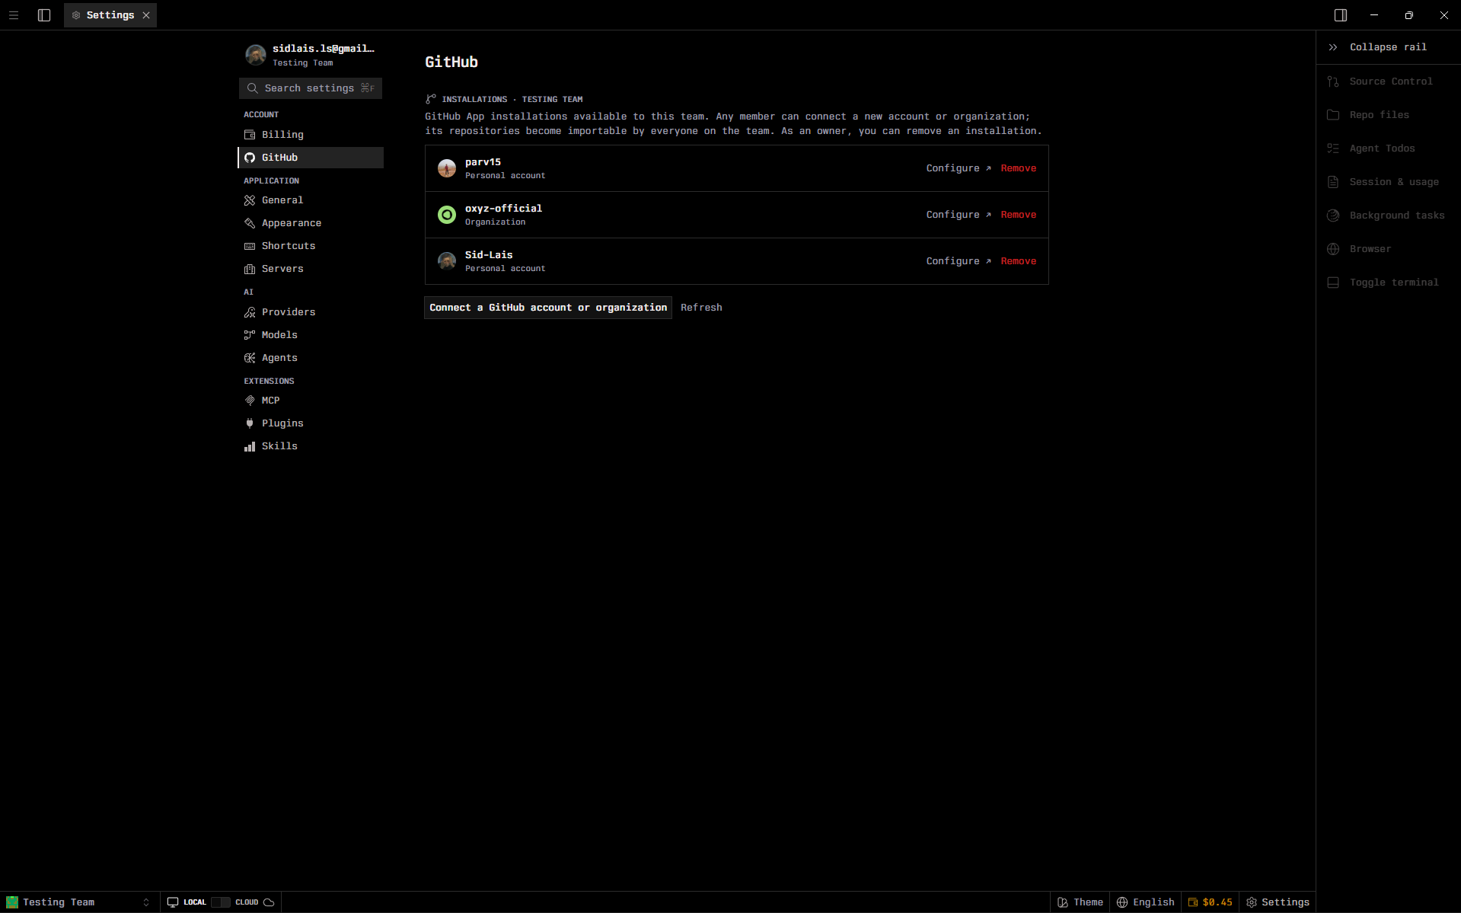Configure the Sid-Lais installation
Image resolution: width=1461 pixels, height=913 pixels.
pos(959,261)
